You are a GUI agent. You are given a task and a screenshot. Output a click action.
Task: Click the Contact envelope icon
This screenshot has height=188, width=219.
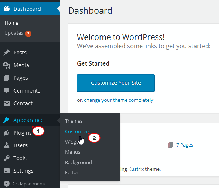click(x=7, y=103)
